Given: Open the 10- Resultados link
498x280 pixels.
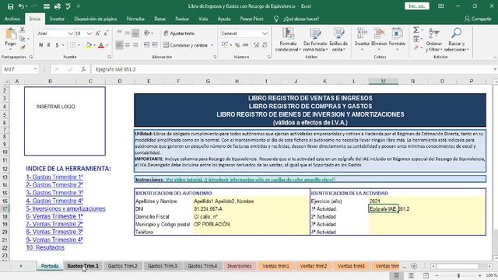Looking at the screenshot, I should [45, 247].
